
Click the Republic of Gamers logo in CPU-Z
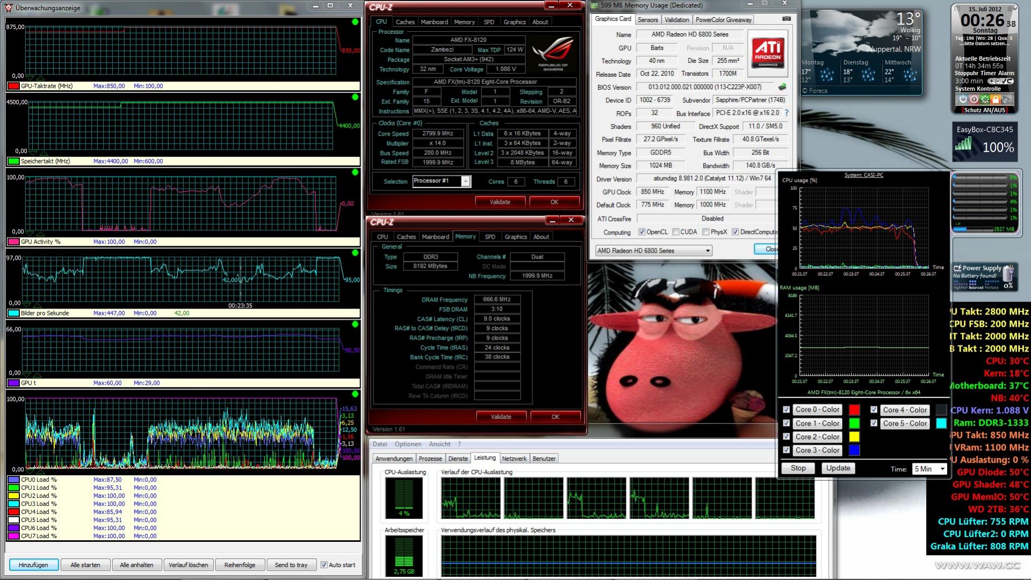click(x=553, y=55)
